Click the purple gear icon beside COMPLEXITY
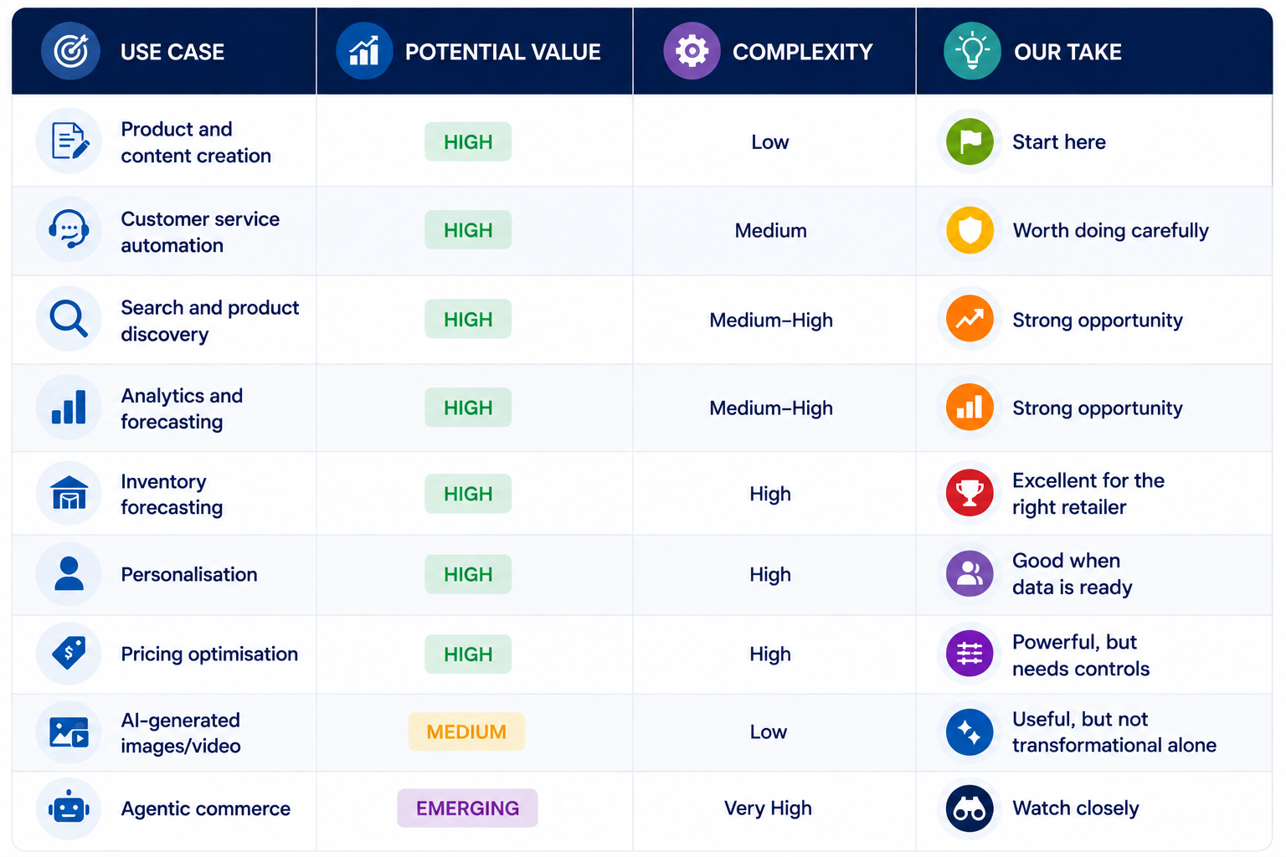This screenshot has width=1286, height=857. coord(692,51)
